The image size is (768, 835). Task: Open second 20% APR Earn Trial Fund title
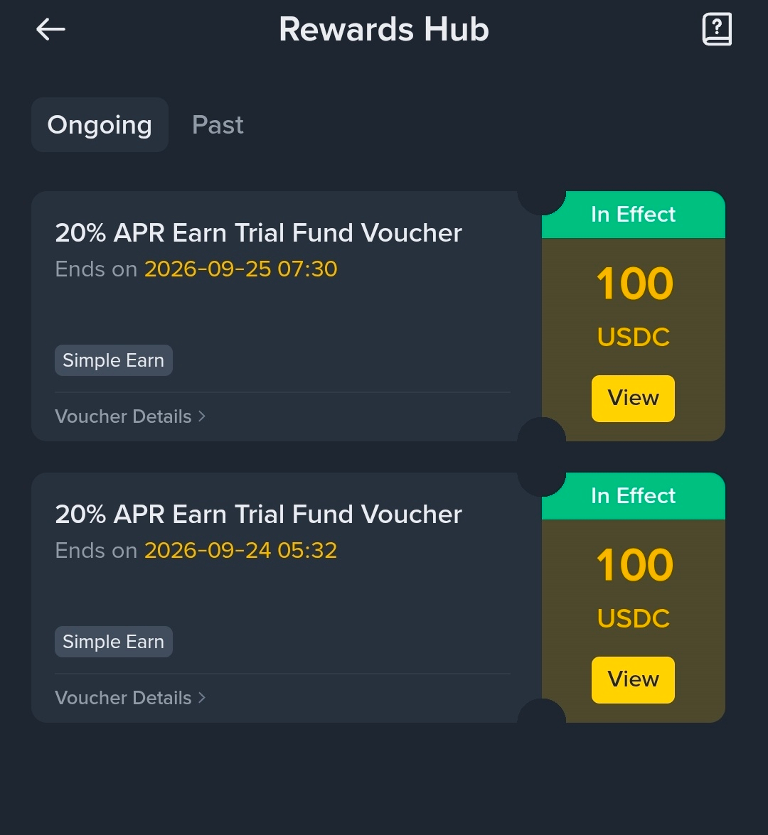[x=258, y=514]
